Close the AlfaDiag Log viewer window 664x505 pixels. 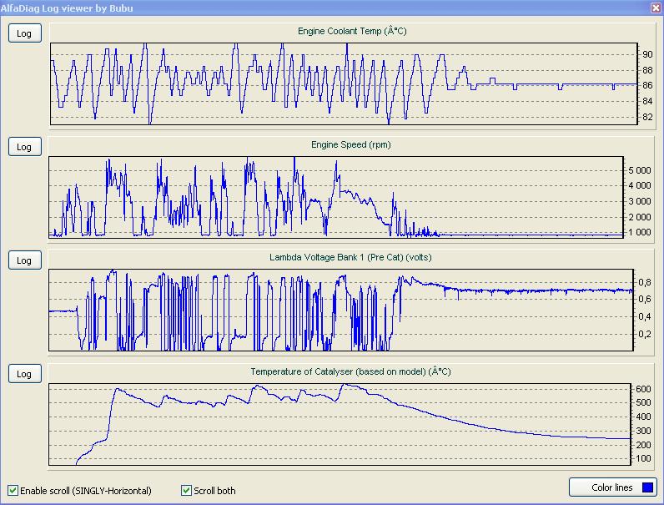coord(655,8)
